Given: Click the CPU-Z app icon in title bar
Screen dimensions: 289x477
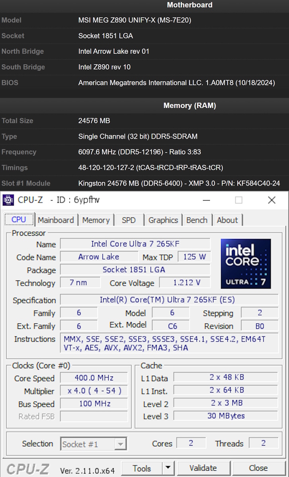Looking at the screenshot, I should click(8, 200).
